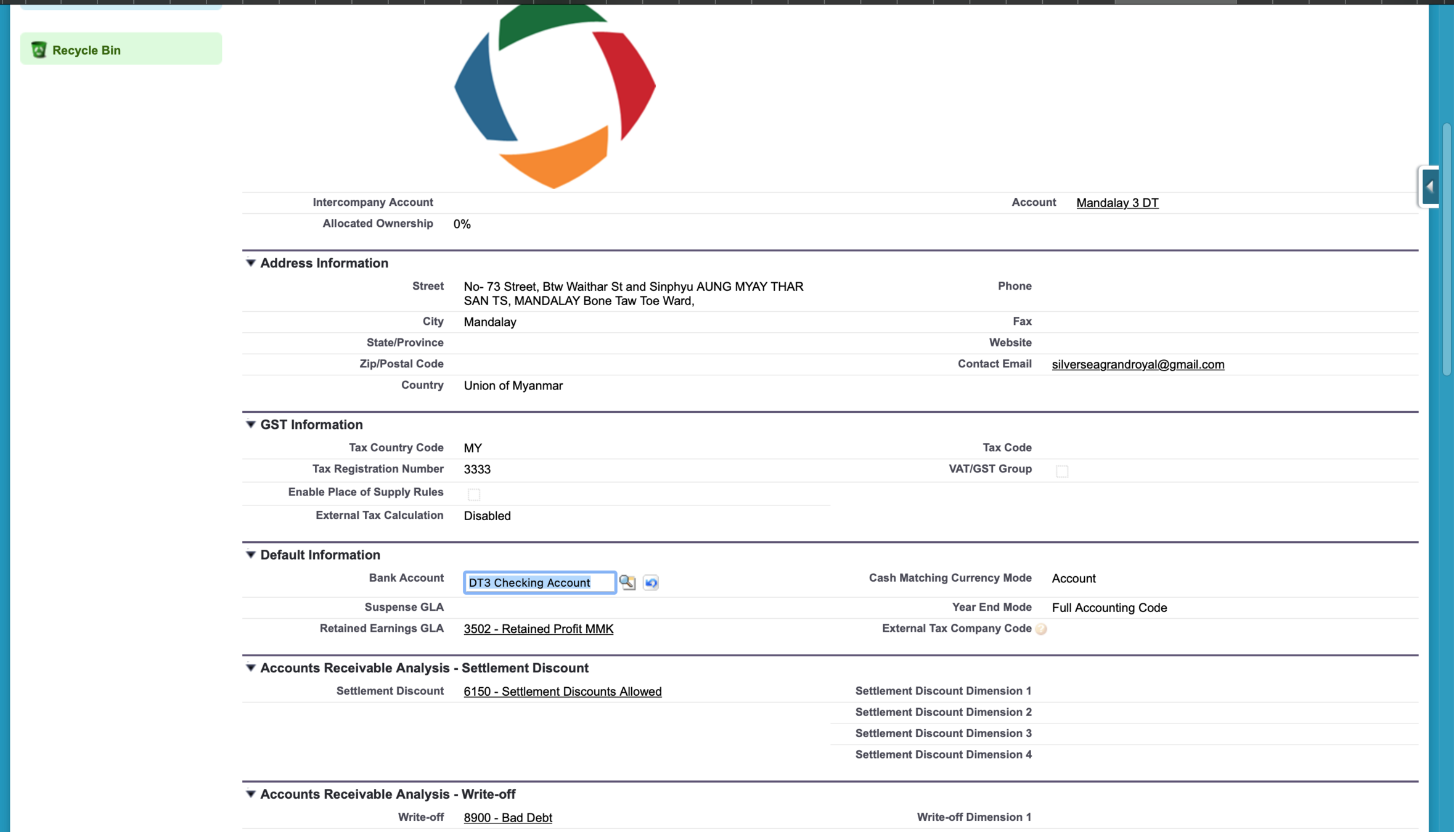The width and height of the screenshot is (1454, 832).
Task: Click the Recycle Bin icon in sidebar
Action: coord(39,50)
